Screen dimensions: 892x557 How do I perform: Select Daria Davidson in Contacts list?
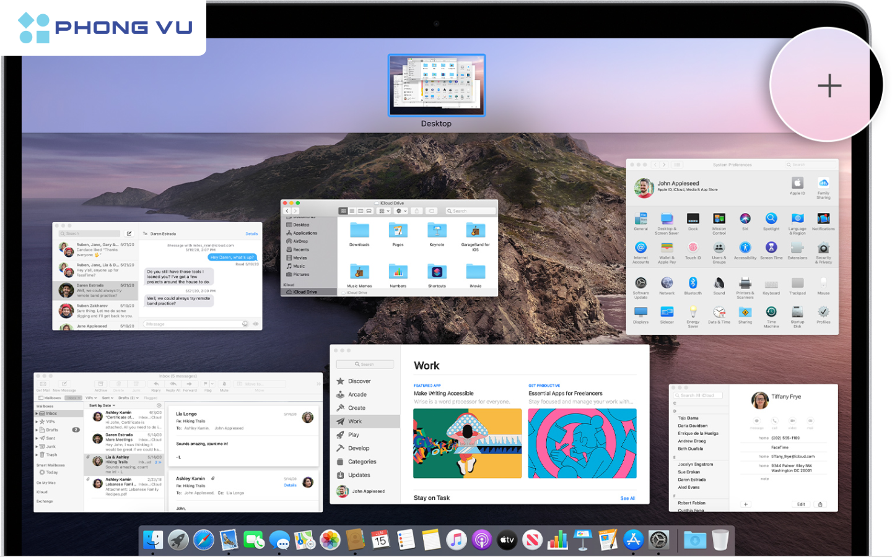click(x=693, y=426)
